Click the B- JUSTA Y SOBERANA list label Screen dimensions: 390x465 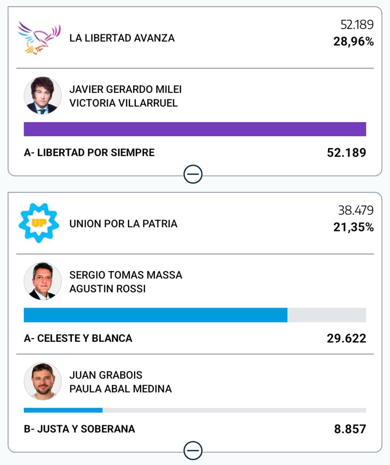coord(80,429)
